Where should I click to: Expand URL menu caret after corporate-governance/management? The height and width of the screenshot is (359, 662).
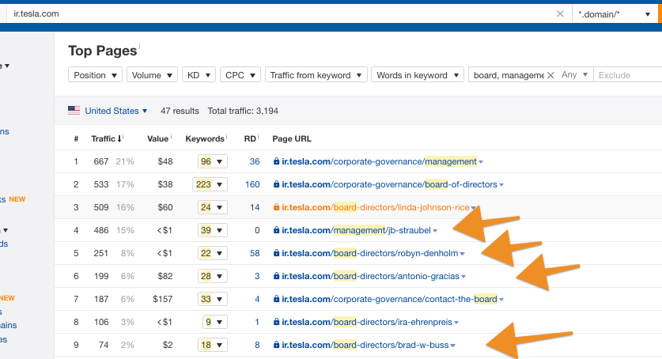[481, 162]
